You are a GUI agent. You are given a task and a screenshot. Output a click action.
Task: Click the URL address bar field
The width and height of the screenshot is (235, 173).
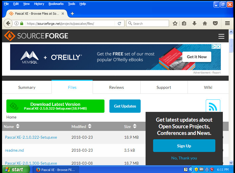pos(70,24)
